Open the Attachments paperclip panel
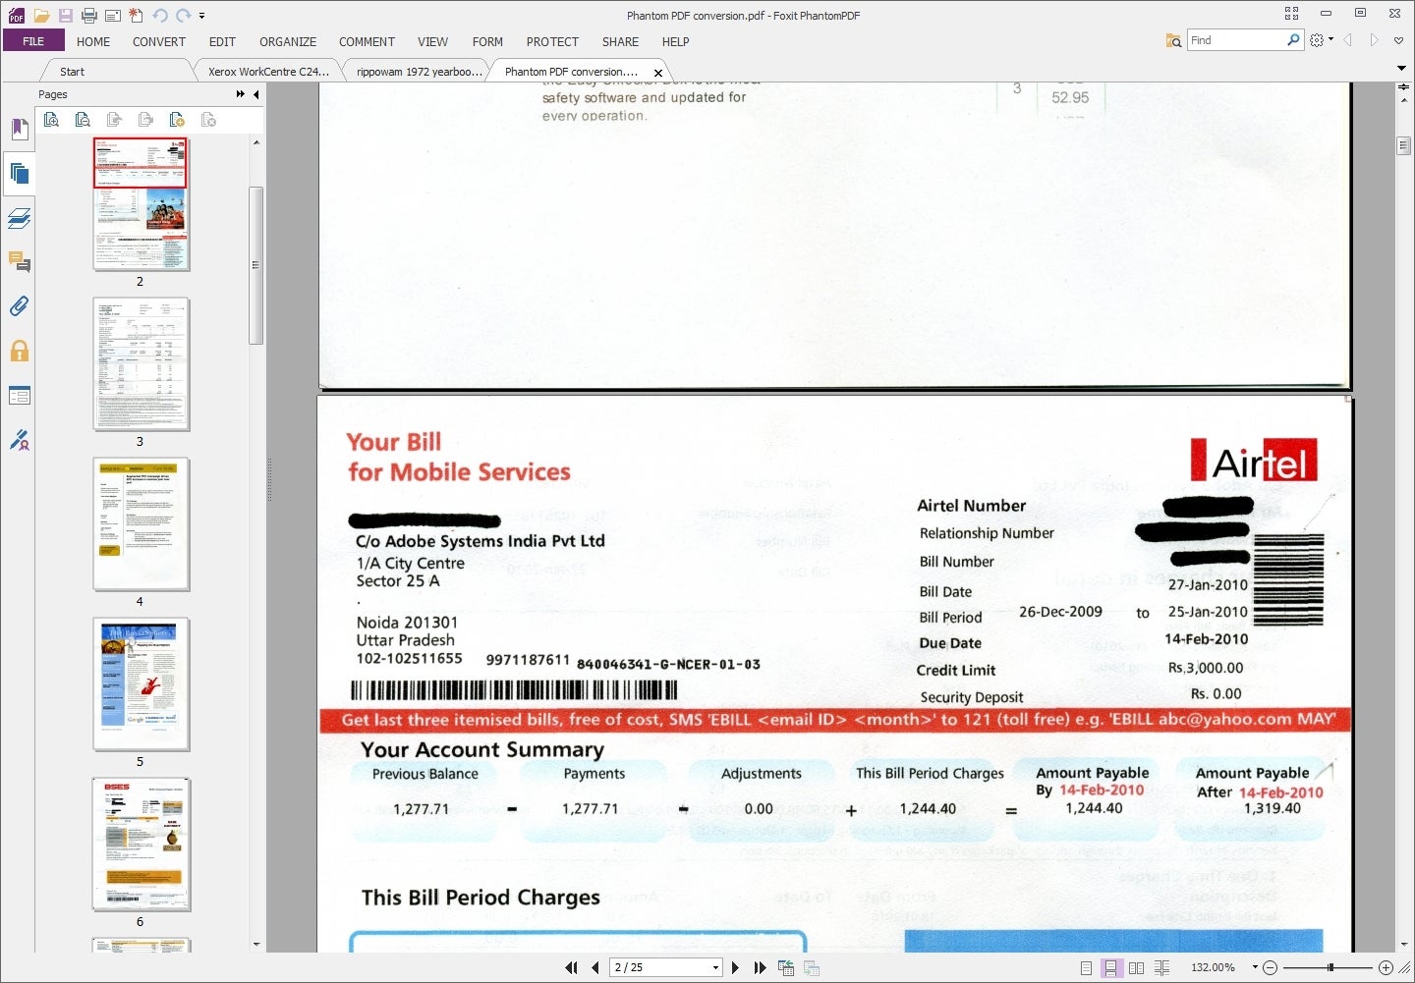This screenshot has height=983, width=1415. pos(19,306)
